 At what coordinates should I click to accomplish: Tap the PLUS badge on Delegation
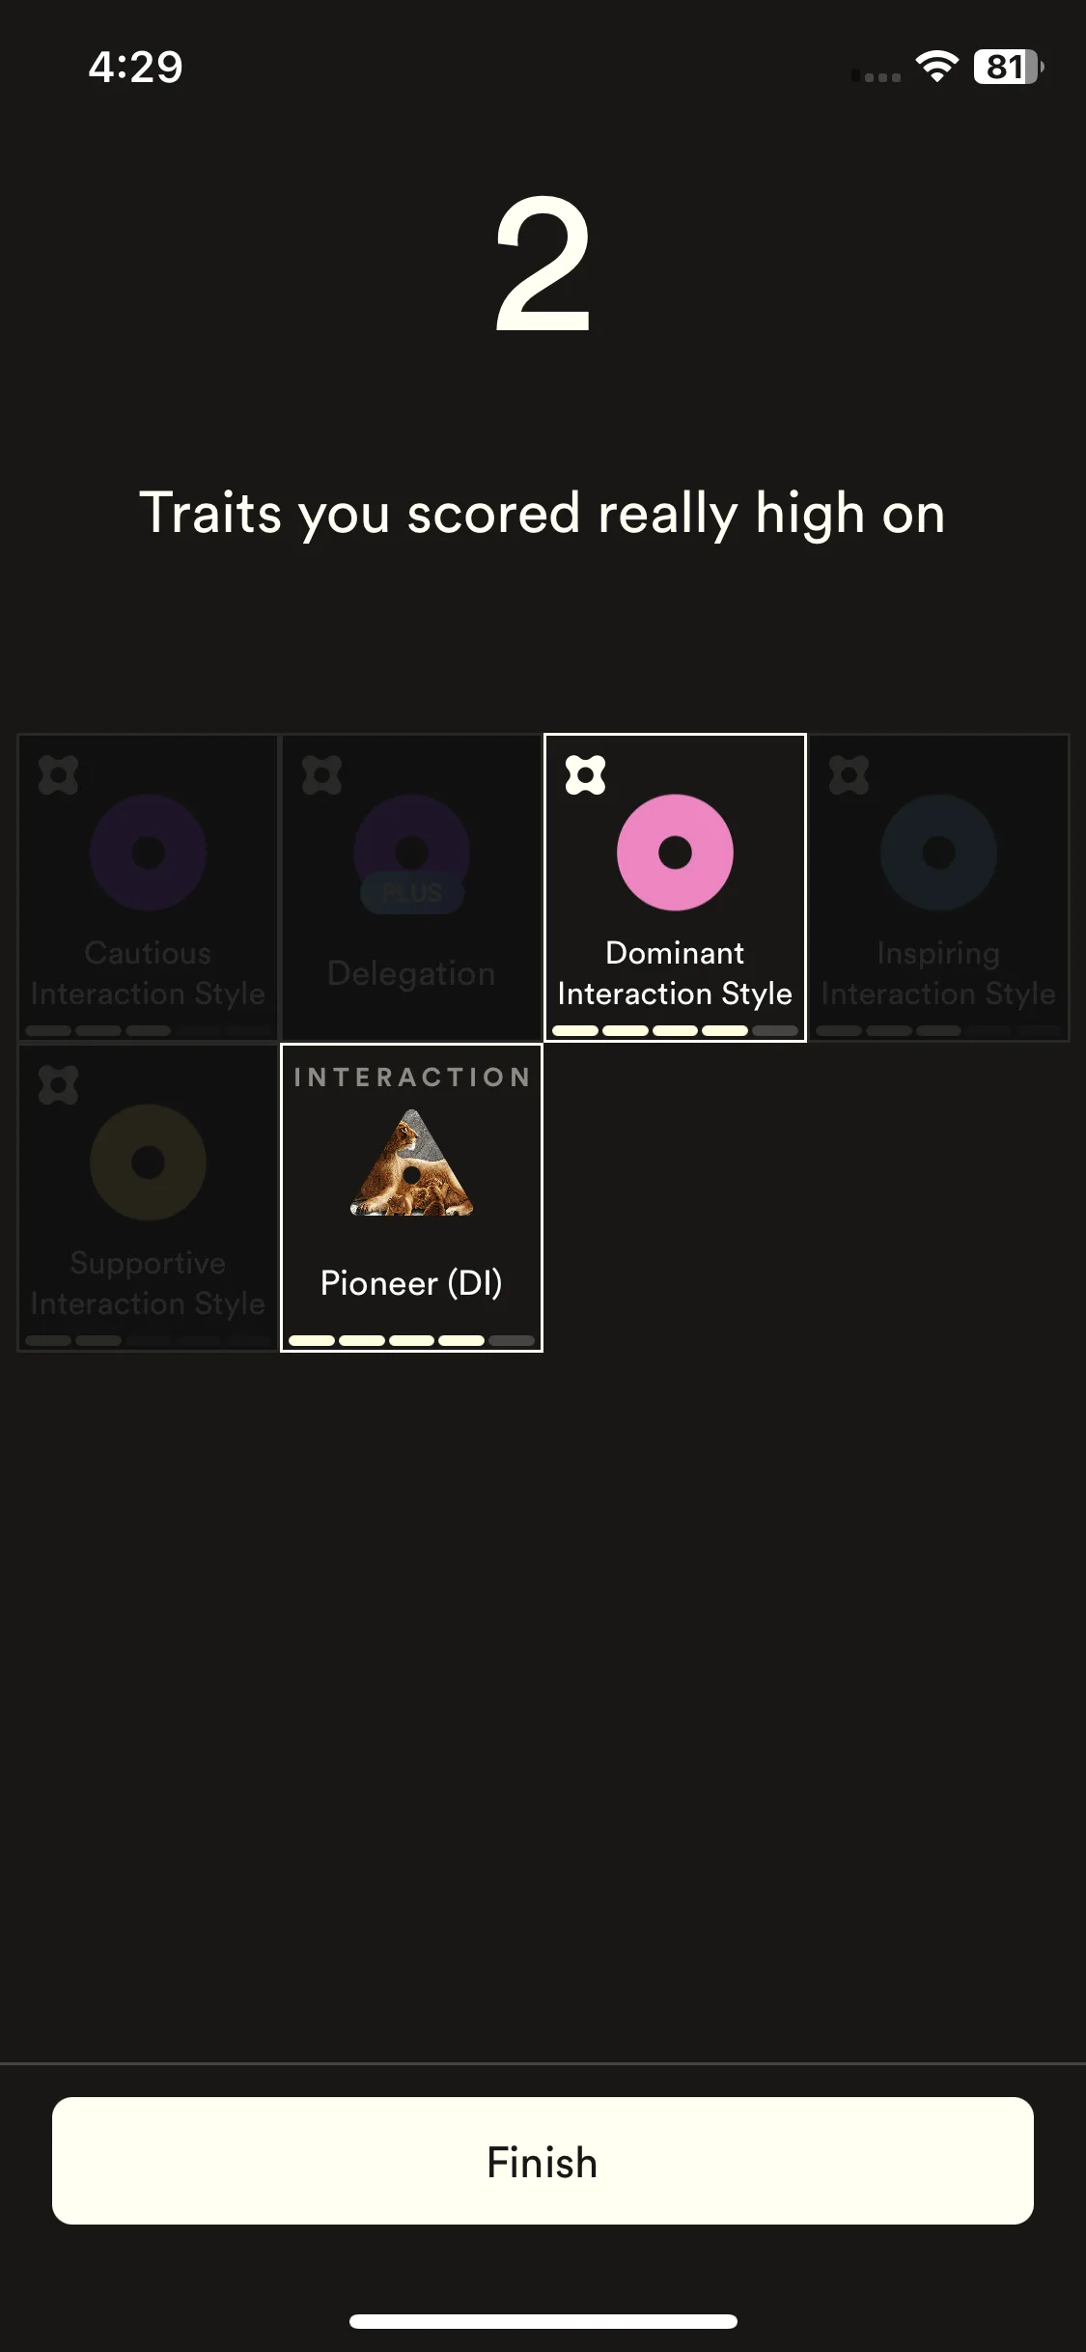click(412, 893)
